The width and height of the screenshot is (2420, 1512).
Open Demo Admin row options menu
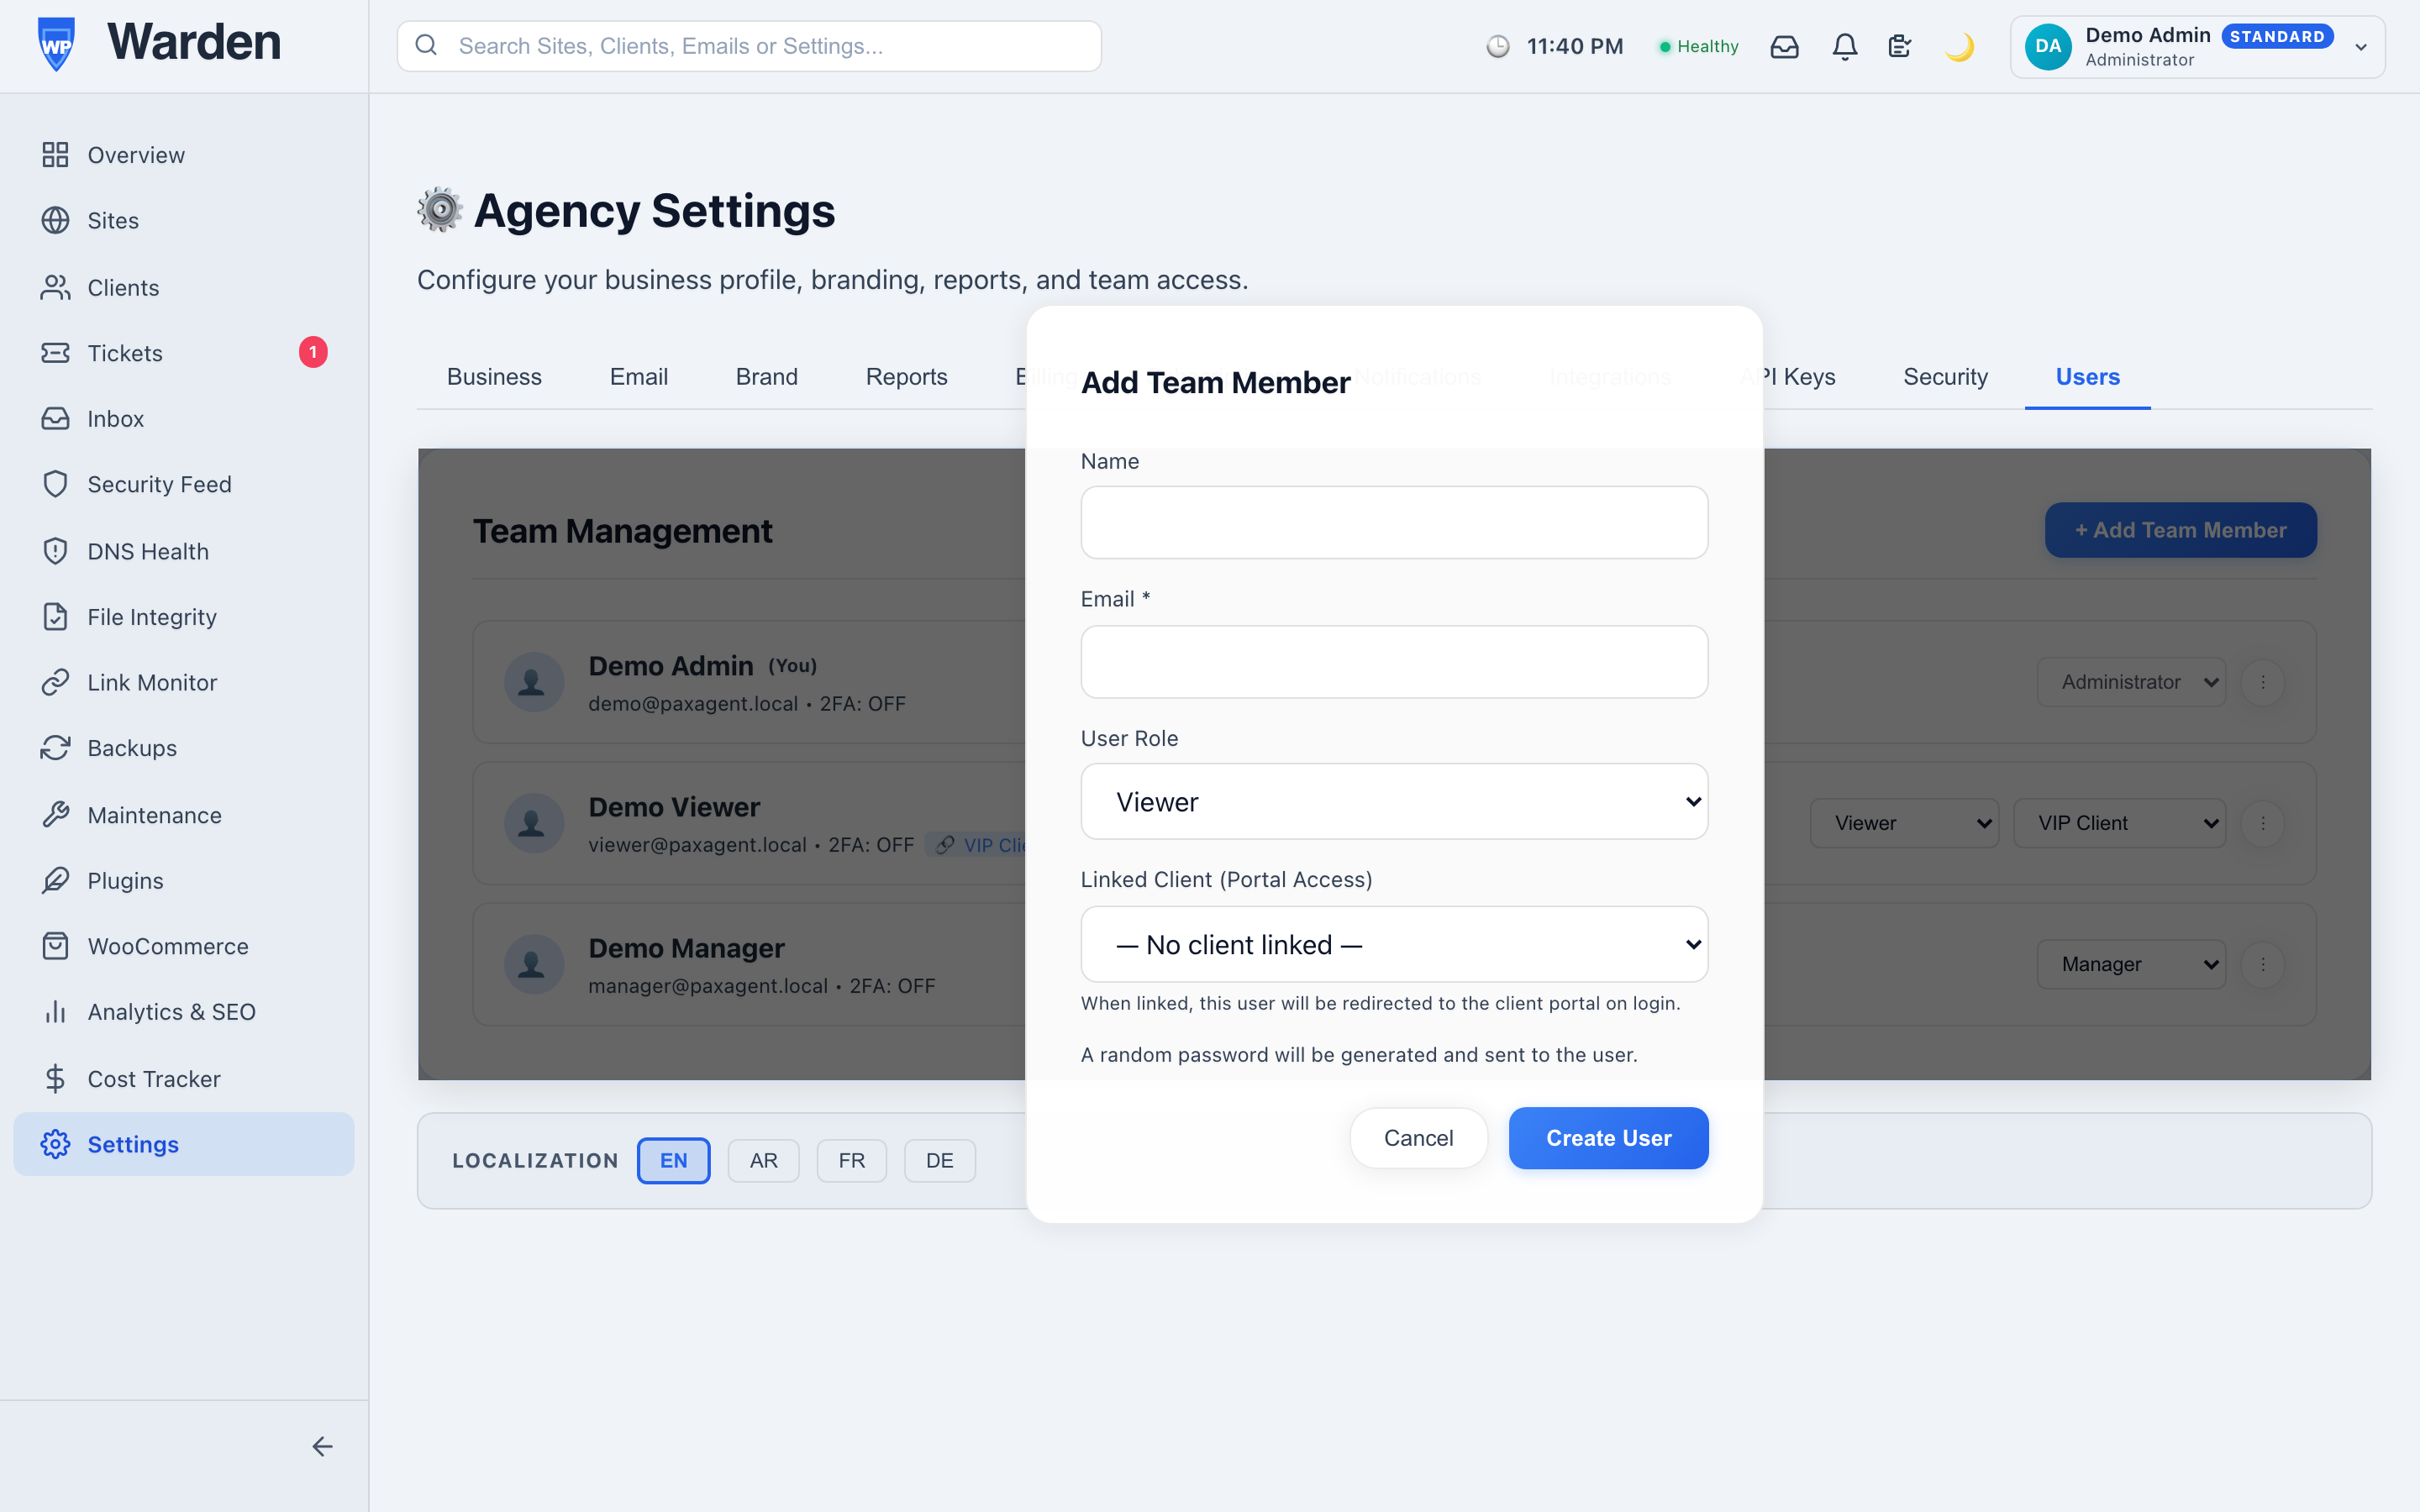2263,682
